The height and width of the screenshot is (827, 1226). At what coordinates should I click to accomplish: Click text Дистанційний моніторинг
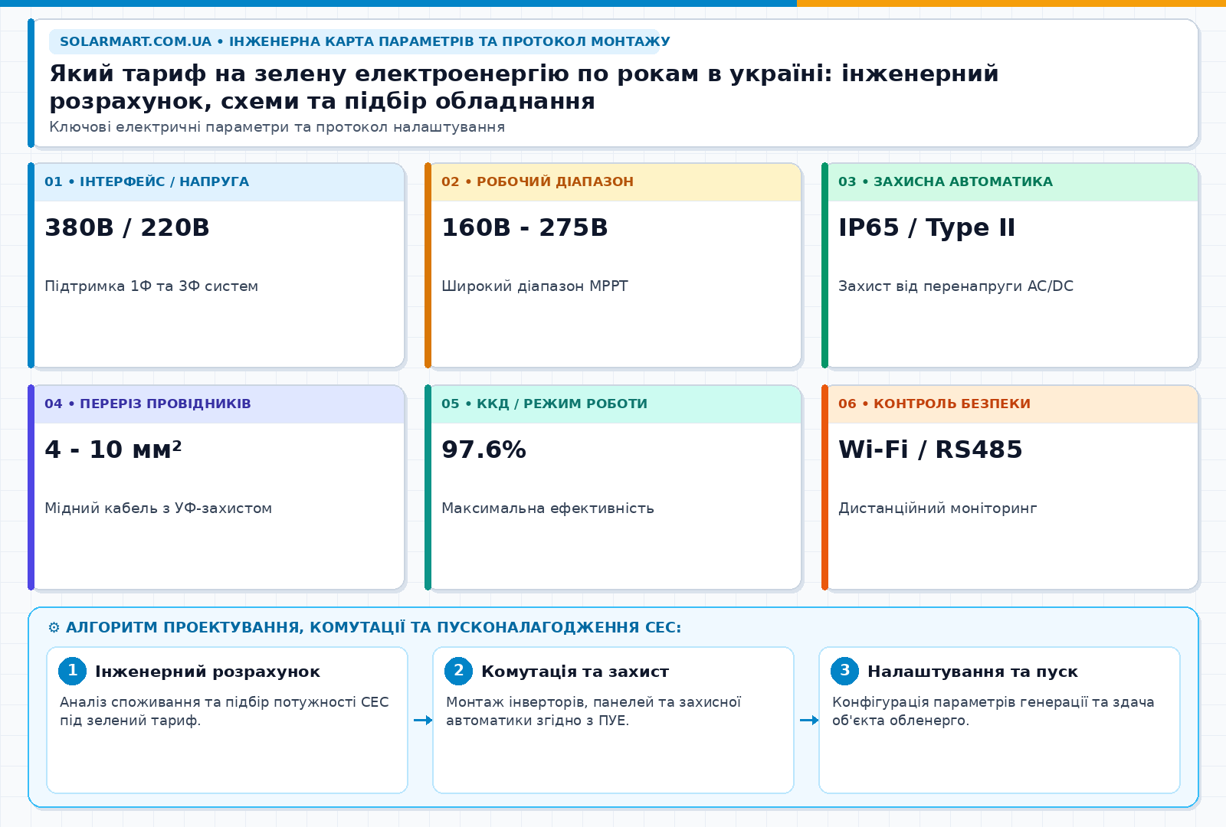click(x=937, y=508)
